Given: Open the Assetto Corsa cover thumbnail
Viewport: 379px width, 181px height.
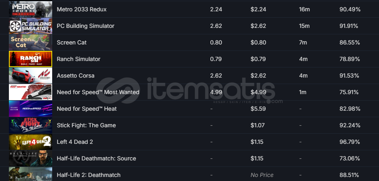Looking at the screenshot, I should 31,76.
